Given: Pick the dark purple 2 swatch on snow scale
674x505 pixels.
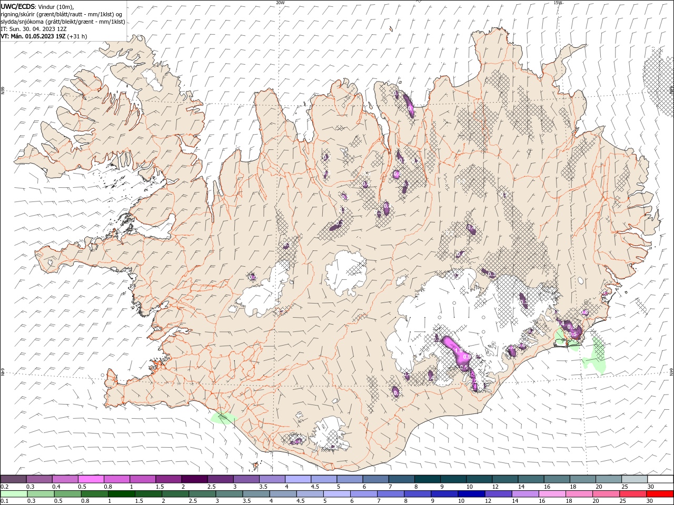Looking at the screenshot, I should point(194,479).
